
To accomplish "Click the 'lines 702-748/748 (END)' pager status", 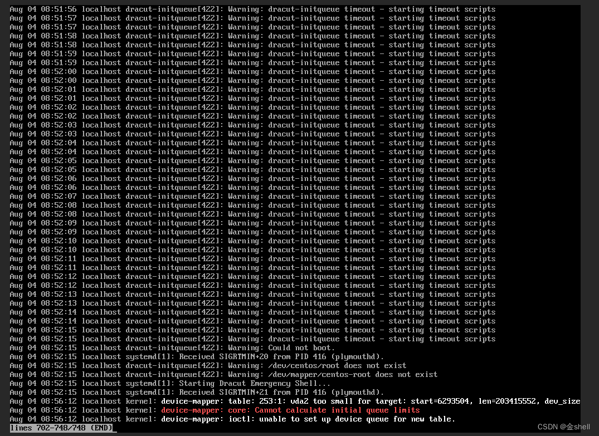I will 61,428.
